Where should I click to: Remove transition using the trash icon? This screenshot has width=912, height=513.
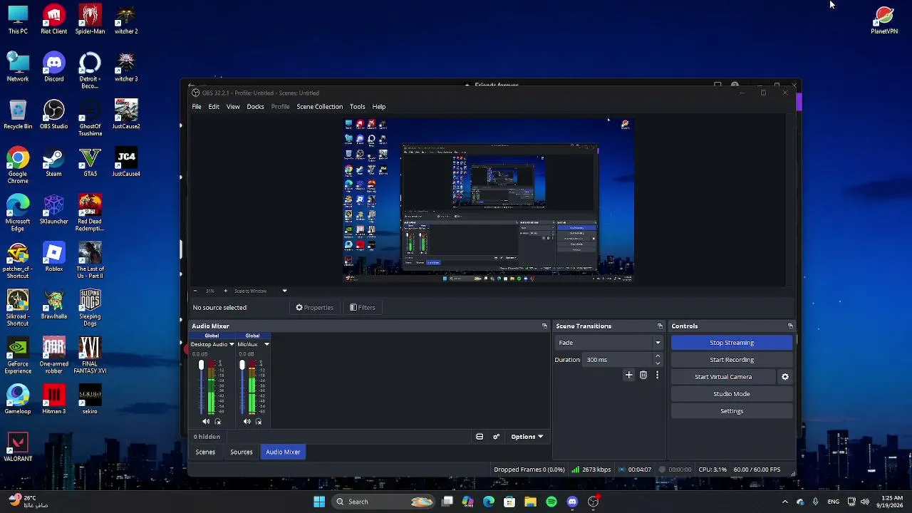click(x=643, y=375)
